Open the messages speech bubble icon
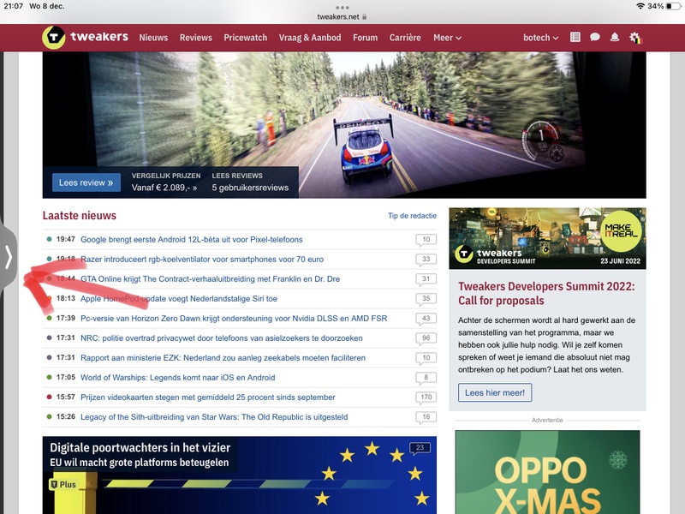685x514 pixels. point(594,37)
